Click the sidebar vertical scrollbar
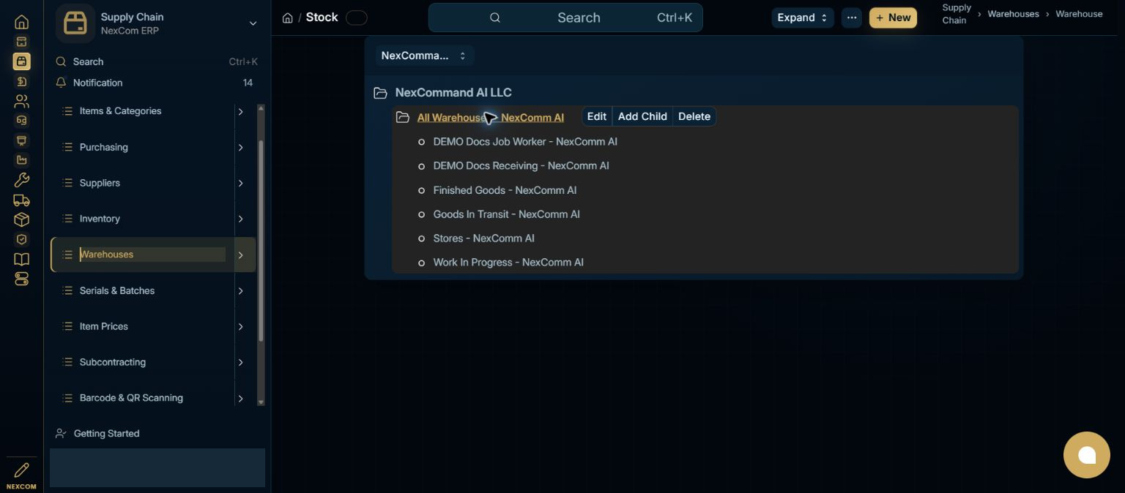 coord(261,241)
